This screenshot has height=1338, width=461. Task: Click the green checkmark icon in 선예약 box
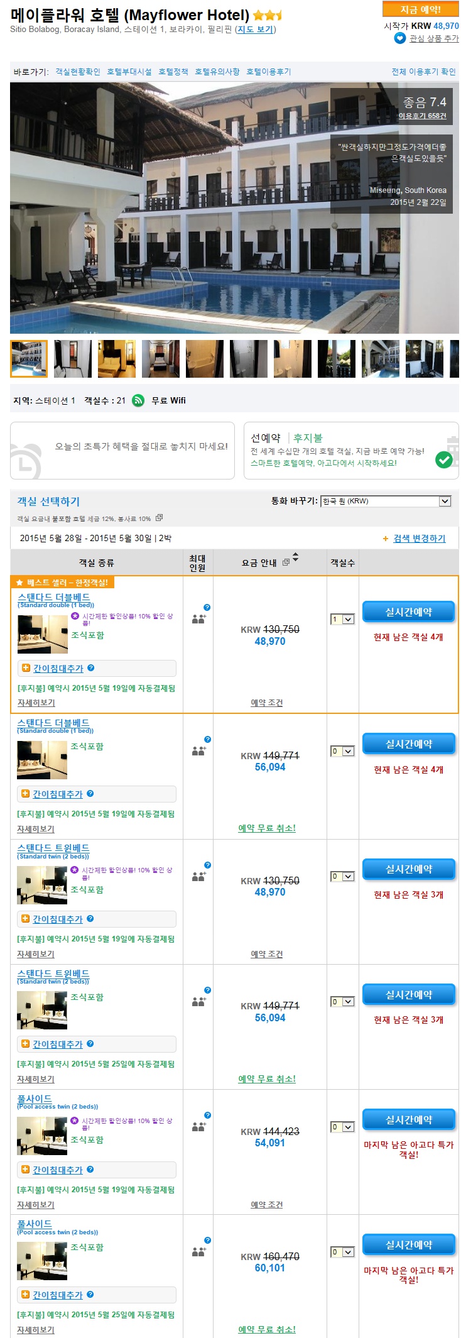click(444, 460)
